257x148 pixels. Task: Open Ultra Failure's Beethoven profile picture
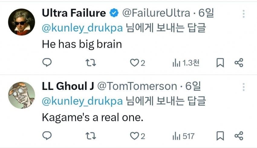[21, 22]
